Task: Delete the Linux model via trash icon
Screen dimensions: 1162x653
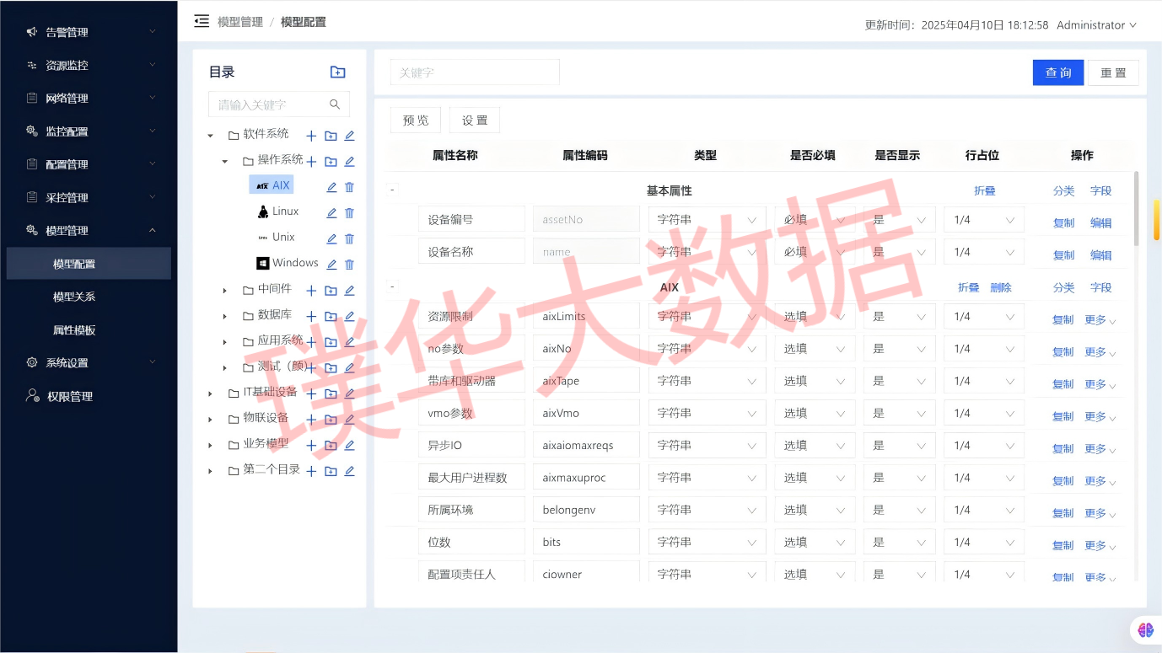Action: [x=350, y=213]
